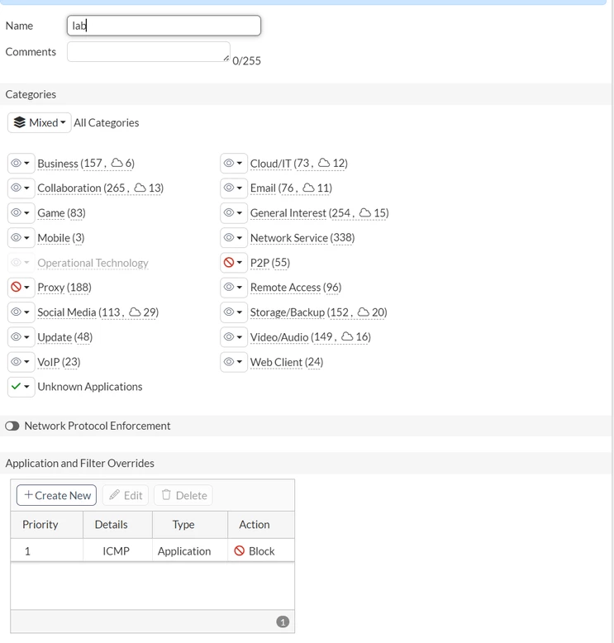This screenshot has width=614, height=643.
Task: Click the Proxy (188) category label
Action: pos(64,288)
